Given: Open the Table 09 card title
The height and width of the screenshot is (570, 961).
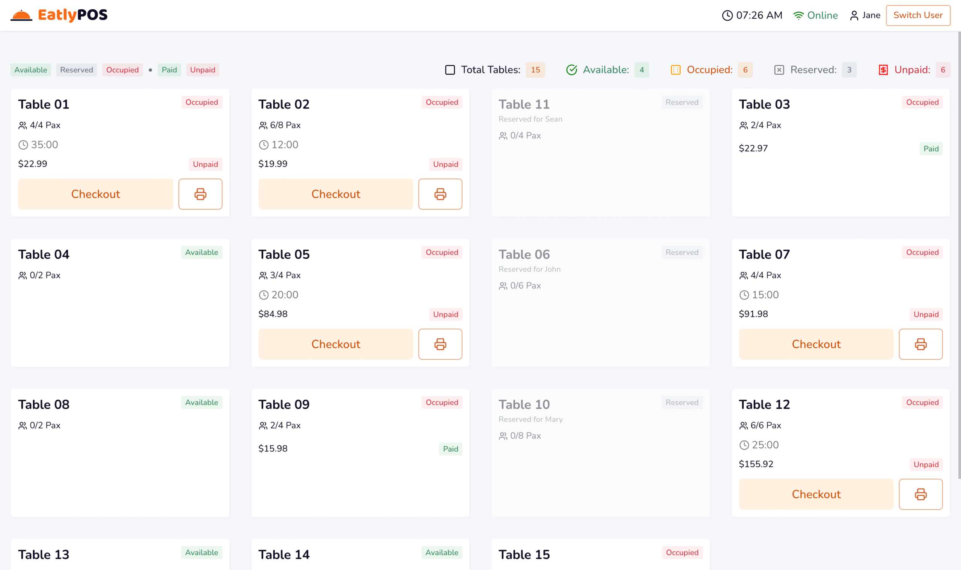Looking at the screenshot, I should [284, 404].
